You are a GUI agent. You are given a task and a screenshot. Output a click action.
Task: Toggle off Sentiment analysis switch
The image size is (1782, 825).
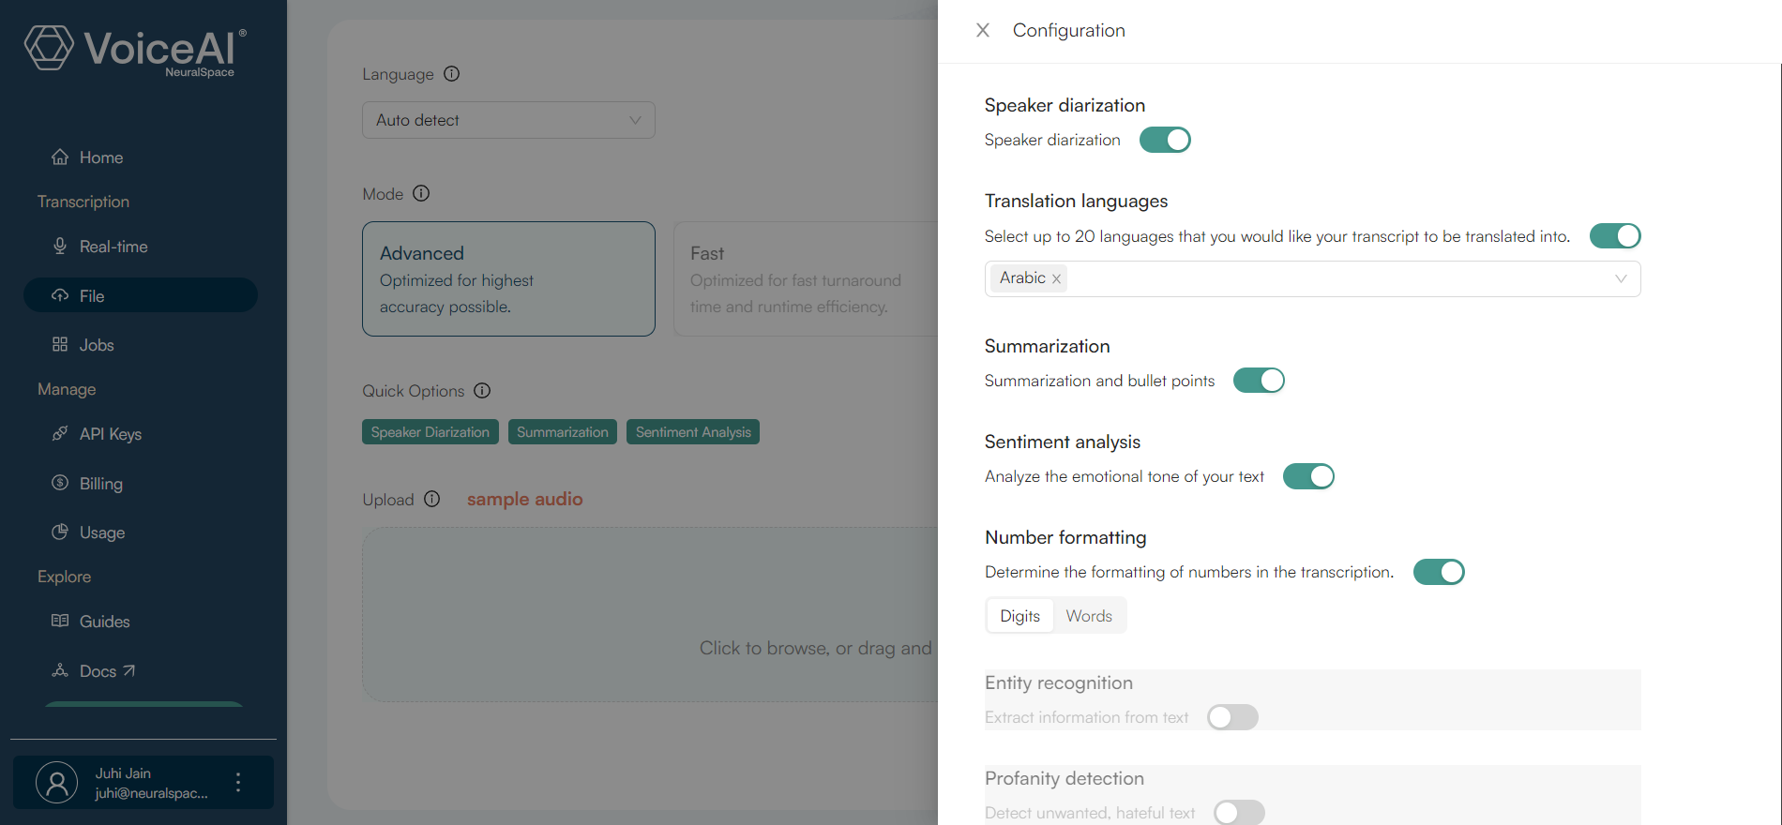[1307, 476]
